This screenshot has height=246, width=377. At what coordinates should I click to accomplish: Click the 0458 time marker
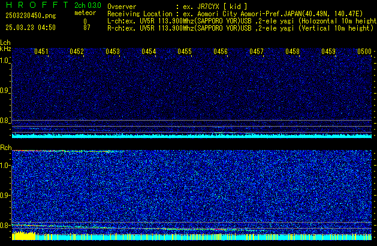pos(292,52)
